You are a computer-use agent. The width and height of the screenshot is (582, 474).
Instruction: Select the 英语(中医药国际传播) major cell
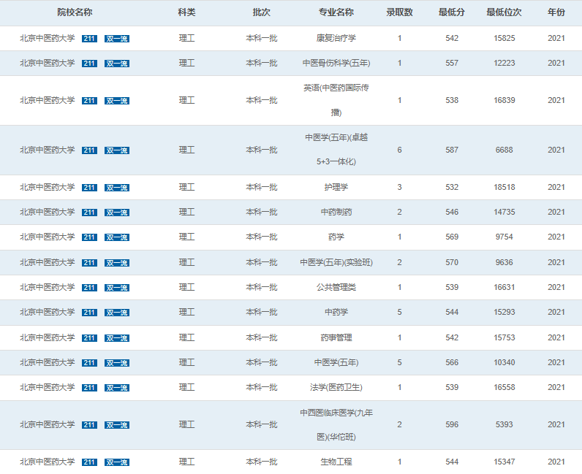pyautogui.click(x=336, y=100)
